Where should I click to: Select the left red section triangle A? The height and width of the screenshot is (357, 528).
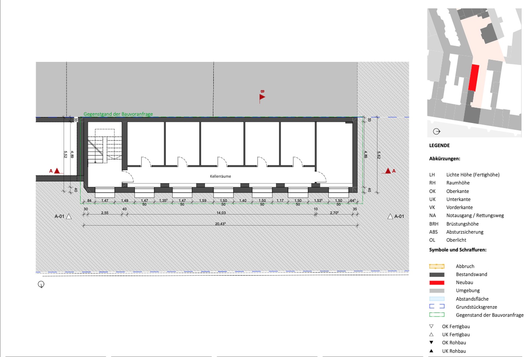tap(57, 171)
